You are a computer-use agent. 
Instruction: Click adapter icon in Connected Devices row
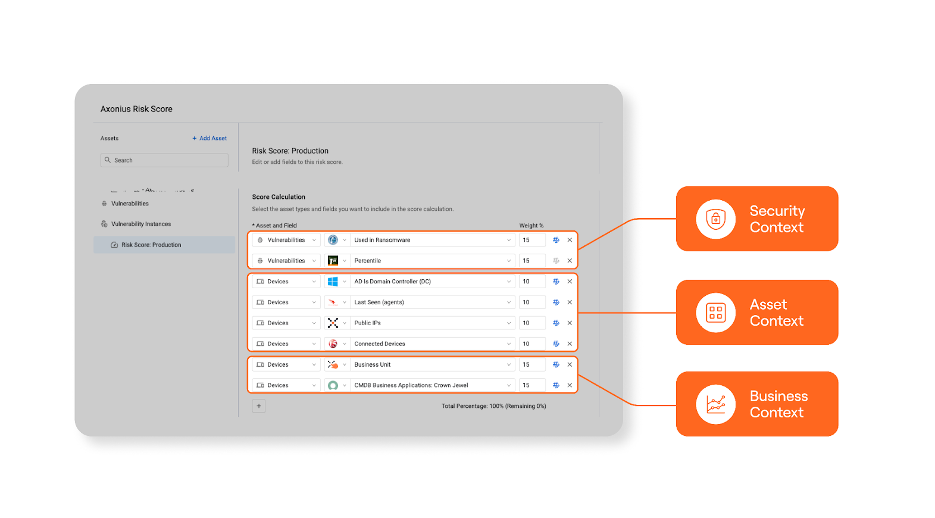coord(333,344)
